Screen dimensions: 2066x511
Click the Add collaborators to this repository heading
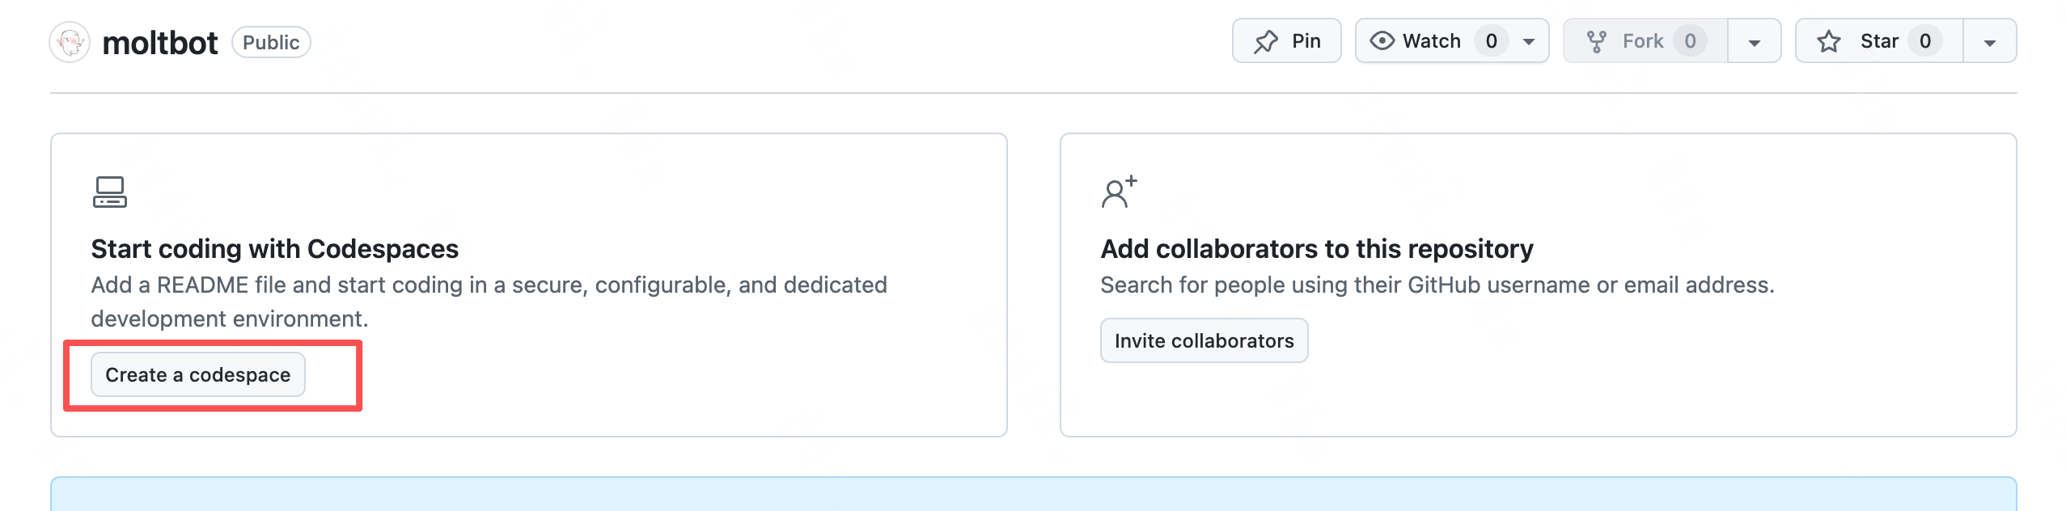1316,249
